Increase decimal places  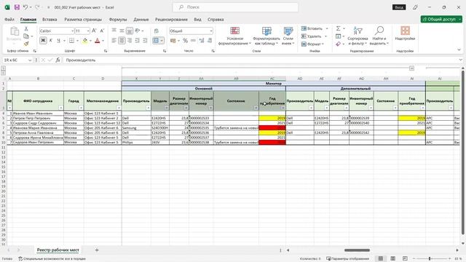202,41
